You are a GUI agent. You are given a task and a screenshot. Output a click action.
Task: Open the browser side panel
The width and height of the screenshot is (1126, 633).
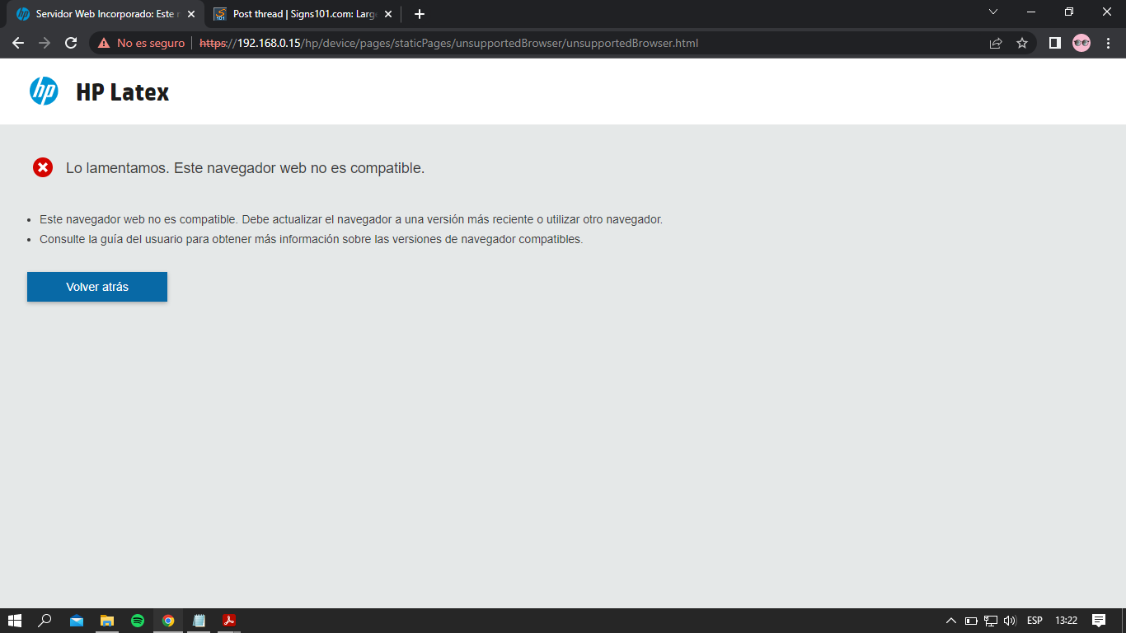point(1054,43)
